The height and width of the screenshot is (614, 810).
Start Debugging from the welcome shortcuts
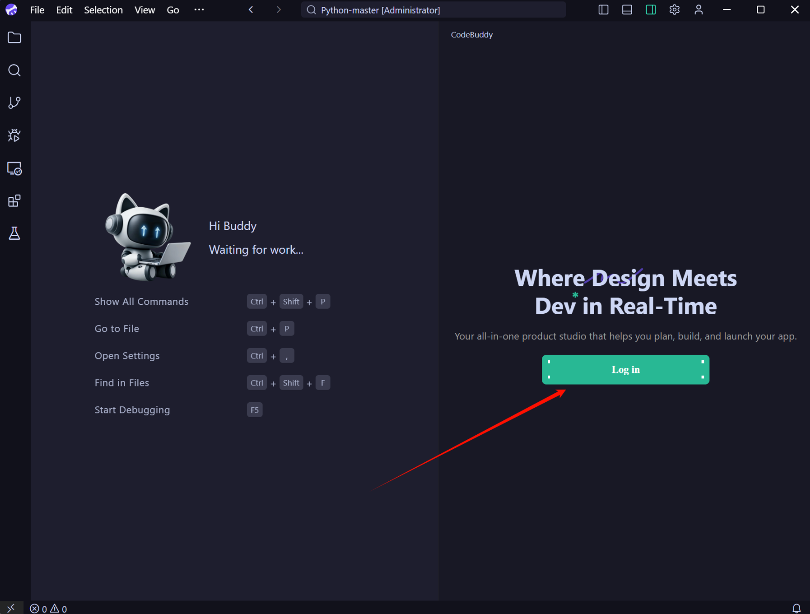pyautogui.click(x=132, y=410)
